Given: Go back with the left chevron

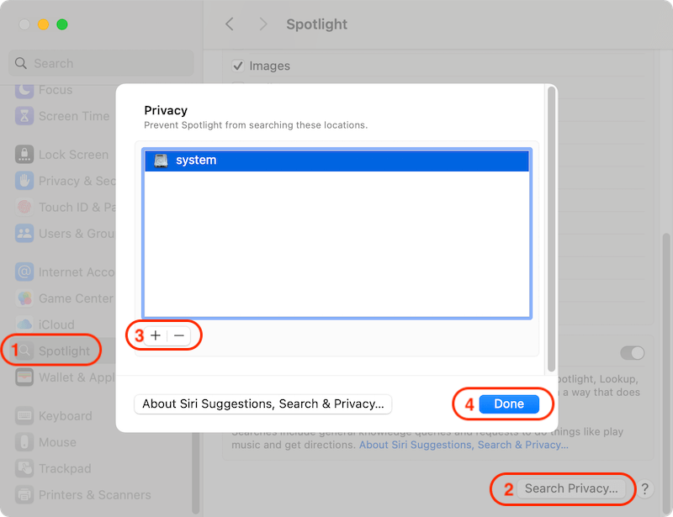Looking at the screenshot, I should click(x=230, y=24).
